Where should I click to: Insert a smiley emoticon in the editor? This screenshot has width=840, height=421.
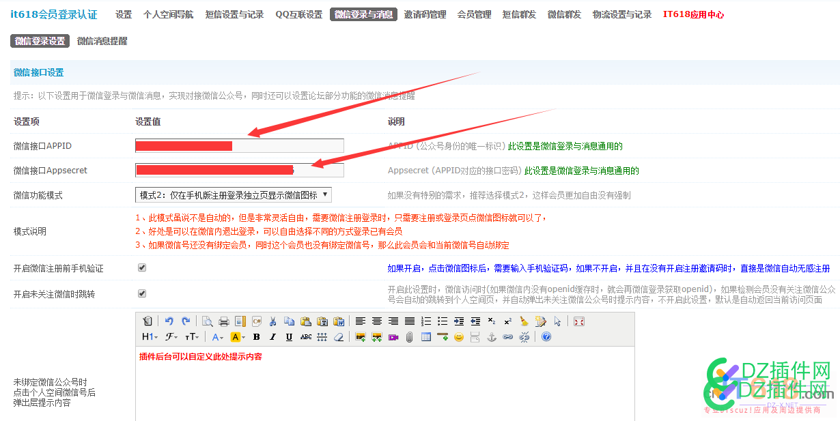point(458,337)
